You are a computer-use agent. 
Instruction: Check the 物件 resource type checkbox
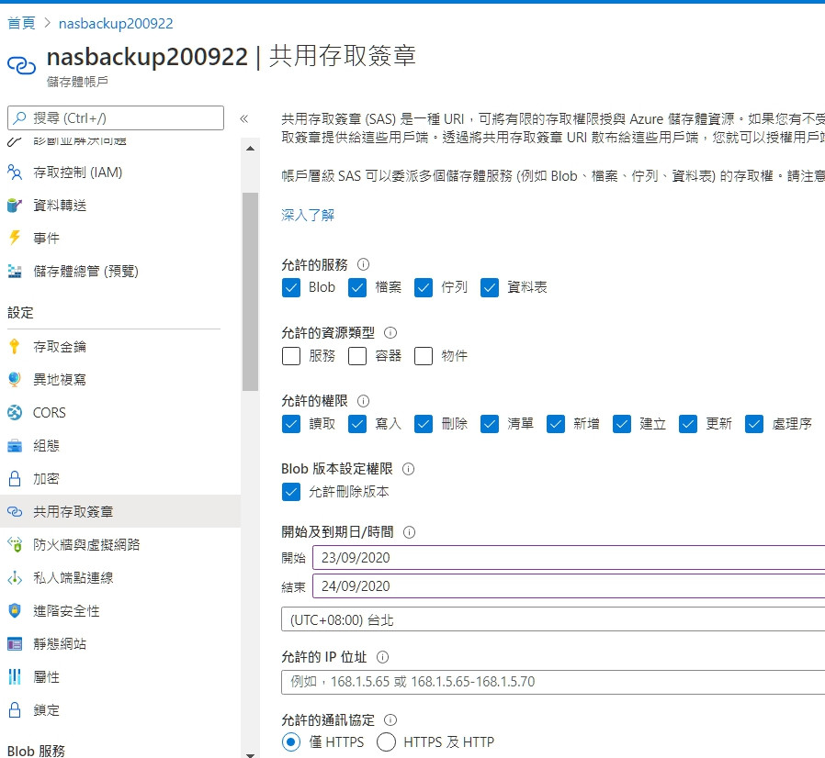pos(424,356)
